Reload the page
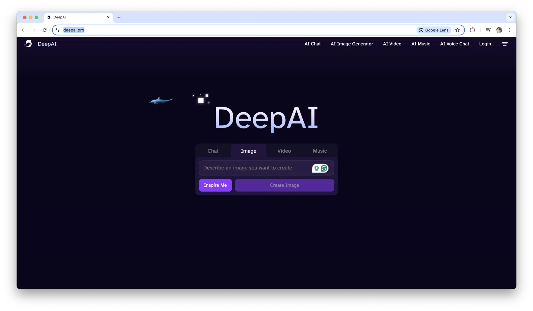 tap(45, 30)
